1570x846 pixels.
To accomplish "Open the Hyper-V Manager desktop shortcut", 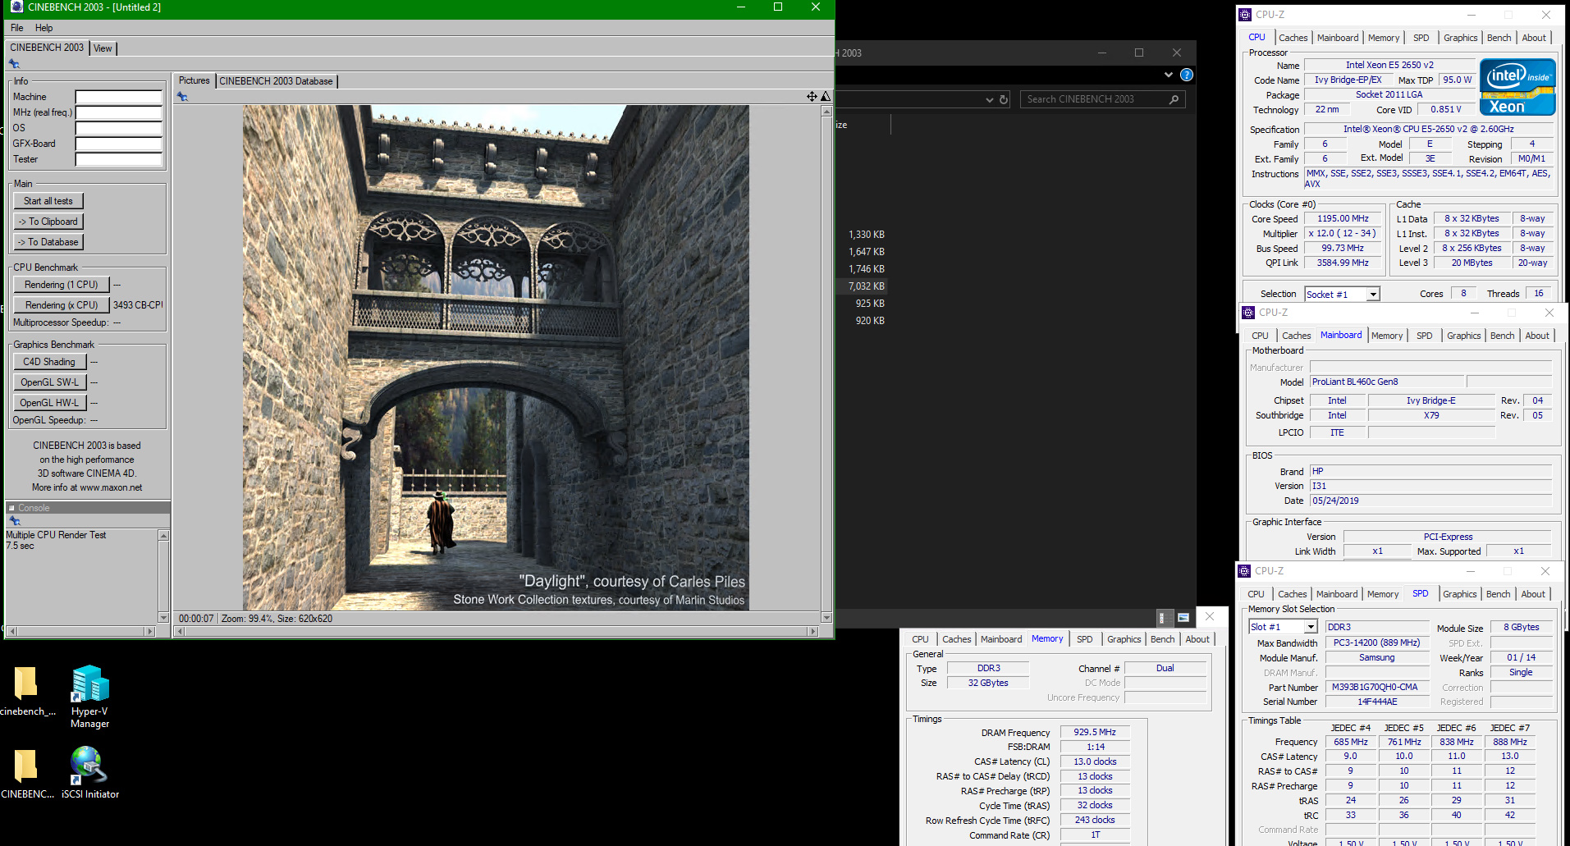I will coord(89,697).
